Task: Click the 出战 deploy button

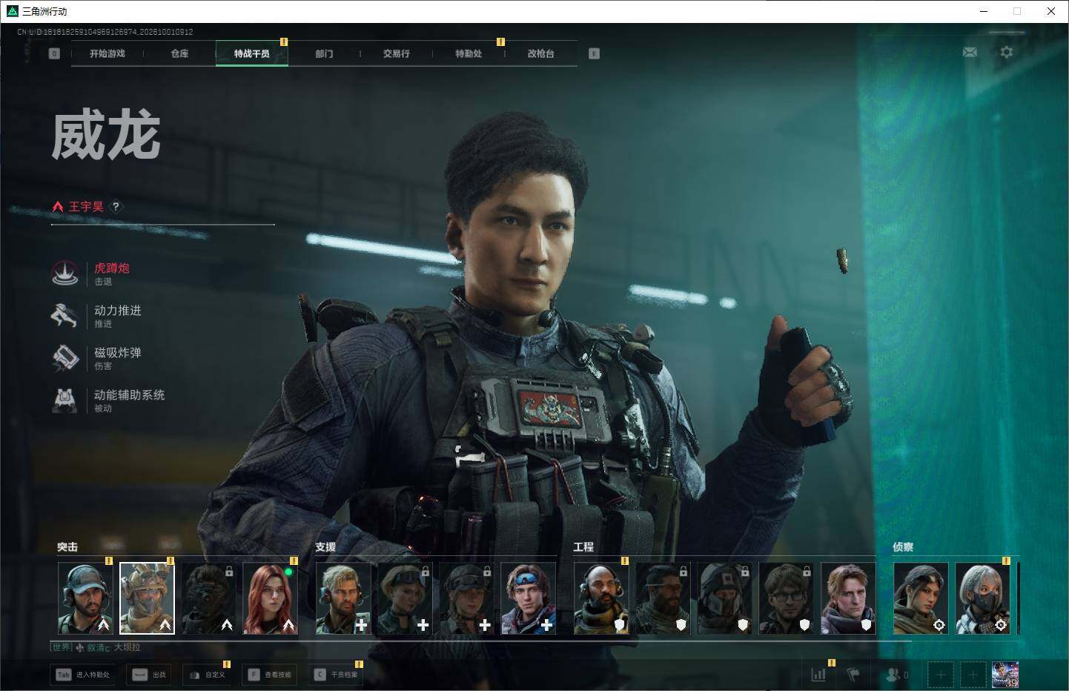Action: click(x=148, y=675)
